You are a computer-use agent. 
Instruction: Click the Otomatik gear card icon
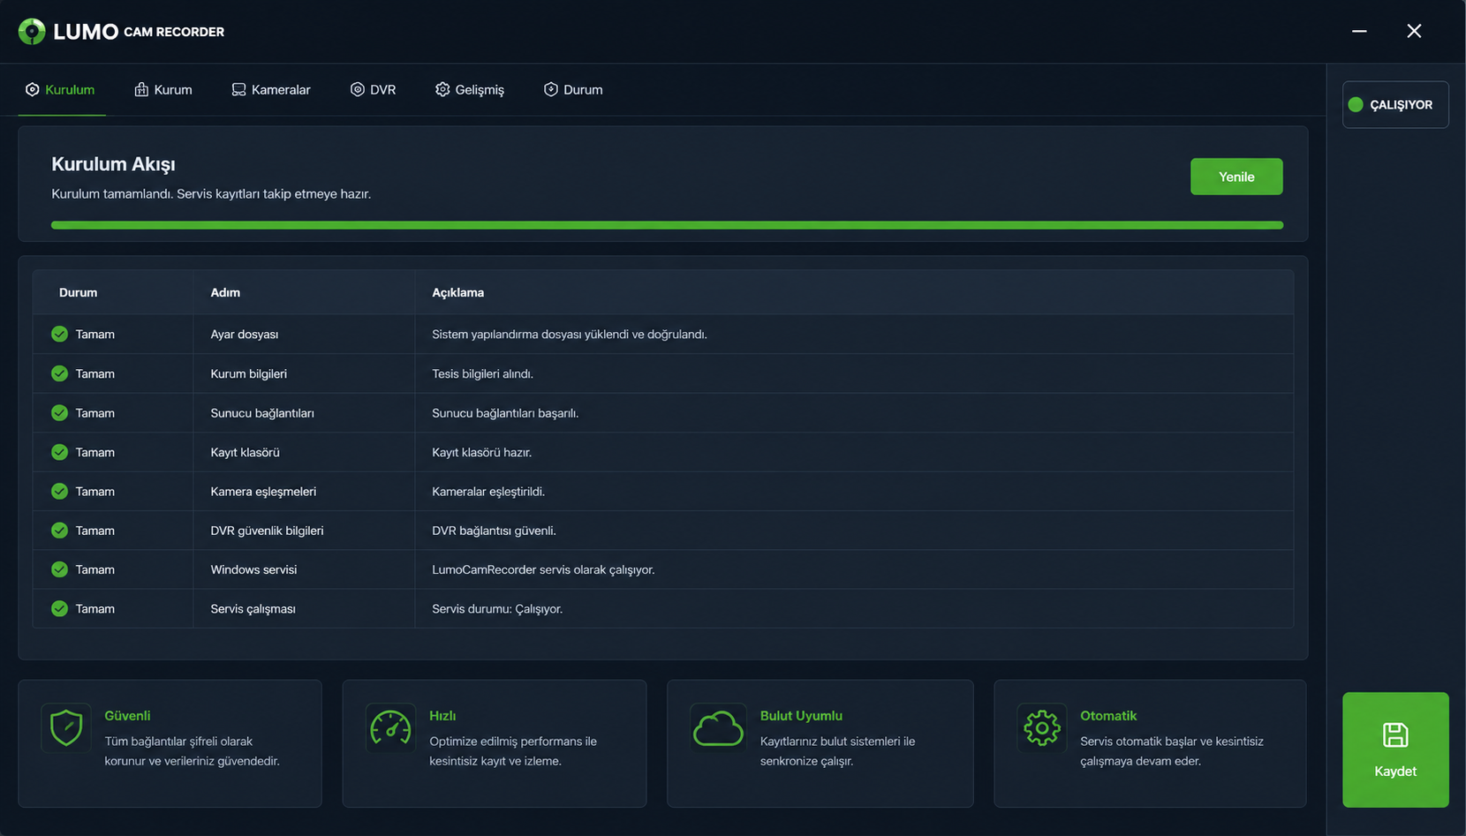pyautogui.click(x=1042, y=728)
